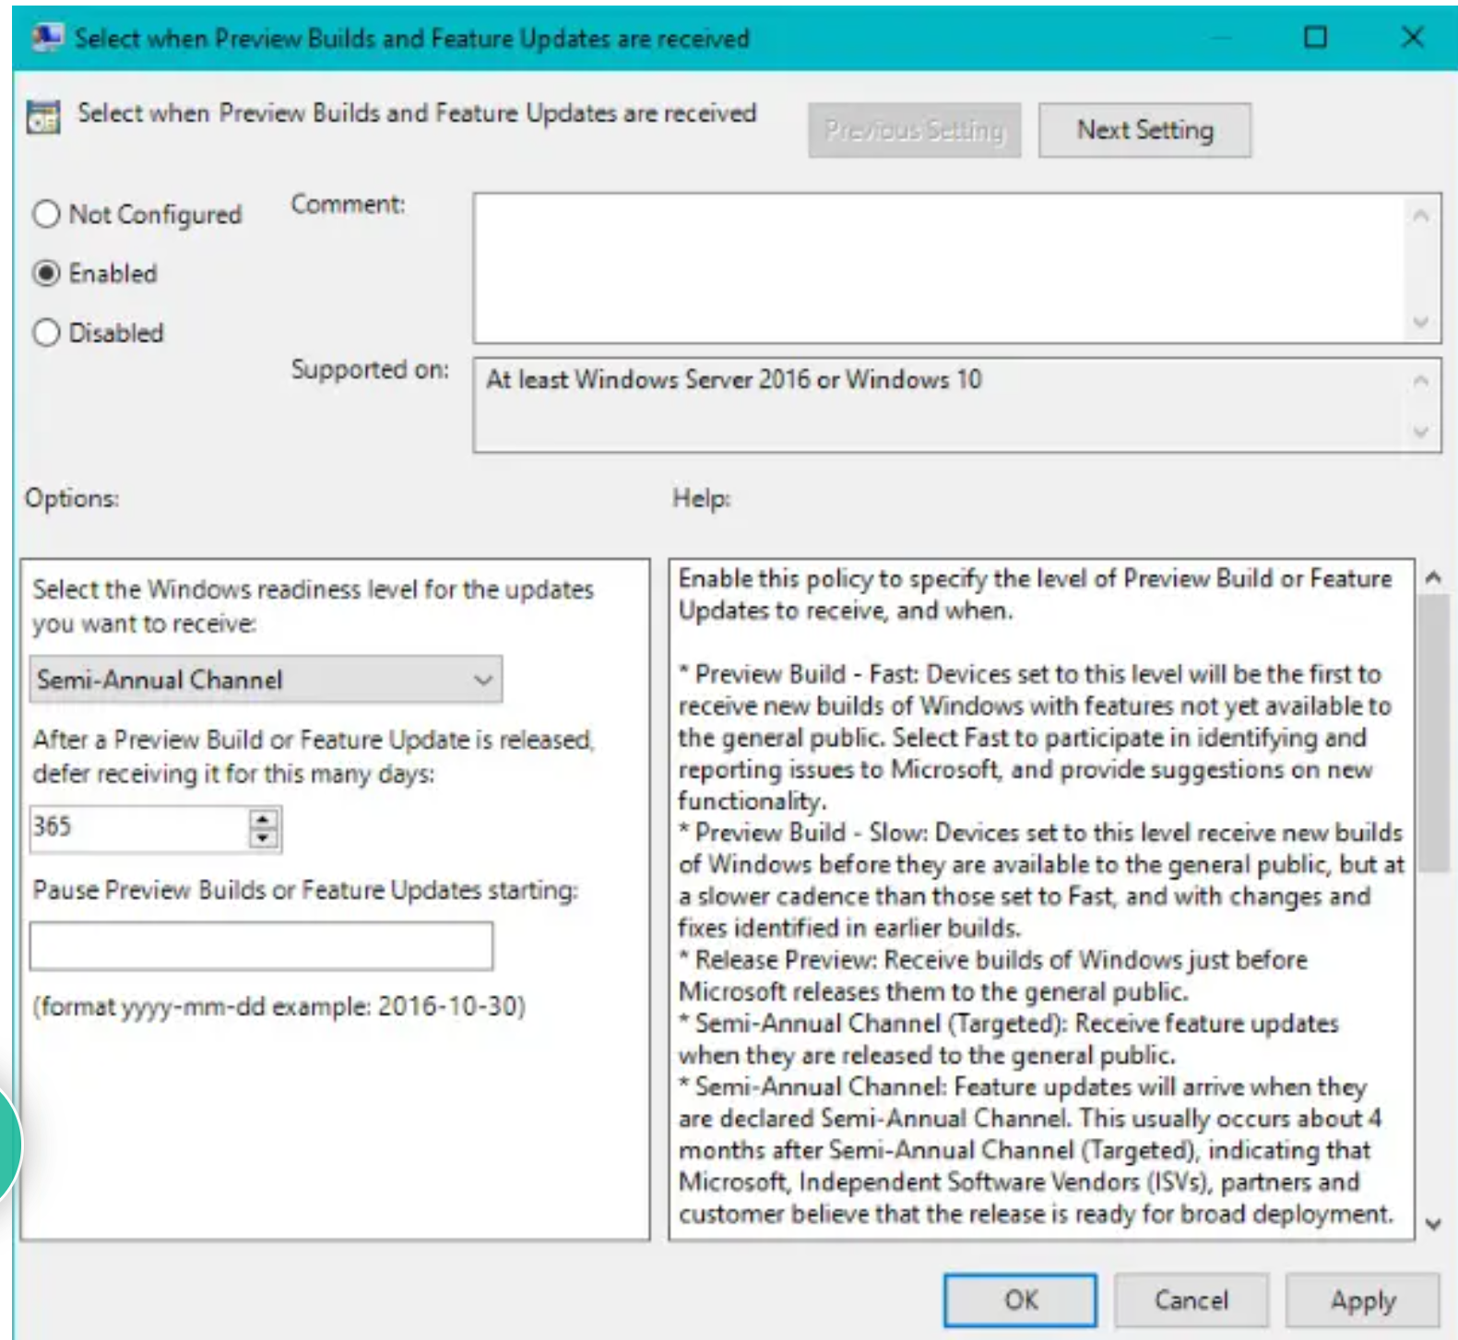Decrease deferral days with down spinner arrow
This screenshot has height=1340, width=1458.
click(264, 837)
